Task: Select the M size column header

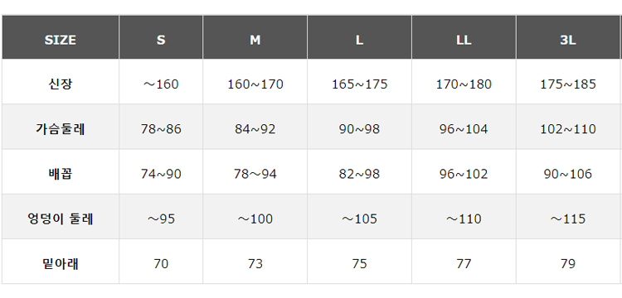Action: pos(255,37)
